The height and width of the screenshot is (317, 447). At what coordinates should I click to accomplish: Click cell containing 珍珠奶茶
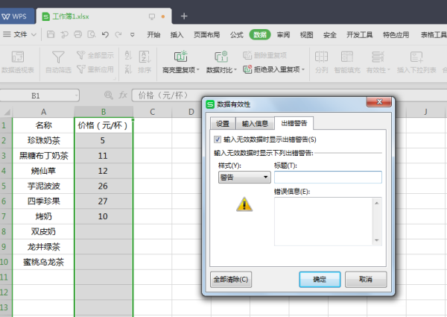click(44, 140)
